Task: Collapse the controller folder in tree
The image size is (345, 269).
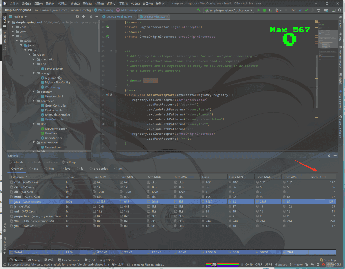Action: [x=34, y=101]
